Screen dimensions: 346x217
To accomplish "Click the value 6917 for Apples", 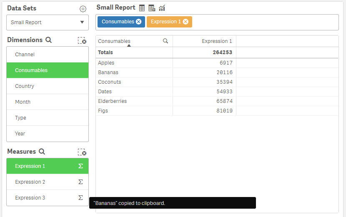I will tap(226, 63).
